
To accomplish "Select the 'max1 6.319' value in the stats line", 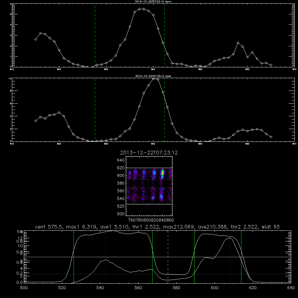I will [x=81, y=227].
